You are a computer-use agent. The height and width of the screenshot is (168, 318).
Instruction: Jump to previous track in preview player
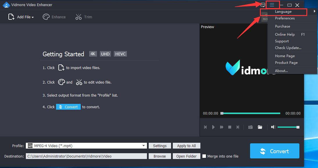click(x=205, y=127)
